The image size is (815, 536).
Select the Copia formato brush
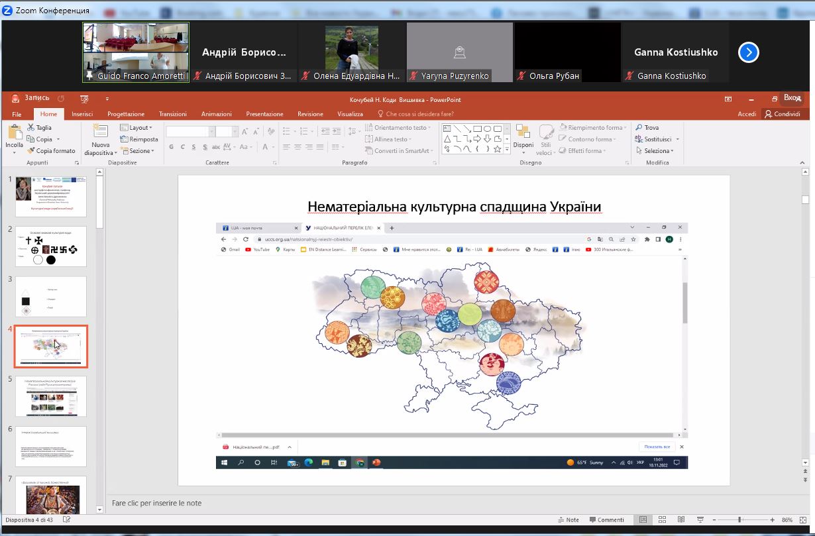pyautogui.click(x=30, y=151)
